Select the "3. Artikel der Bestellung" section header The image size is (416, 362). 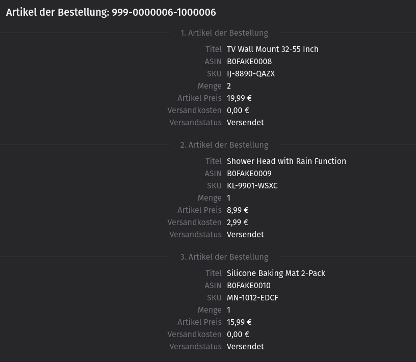pos(224,257)
